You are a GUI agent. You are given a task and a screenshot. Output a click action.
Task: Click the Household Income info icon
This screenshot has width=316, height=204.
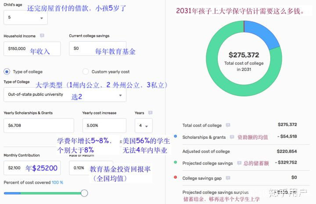42,35
